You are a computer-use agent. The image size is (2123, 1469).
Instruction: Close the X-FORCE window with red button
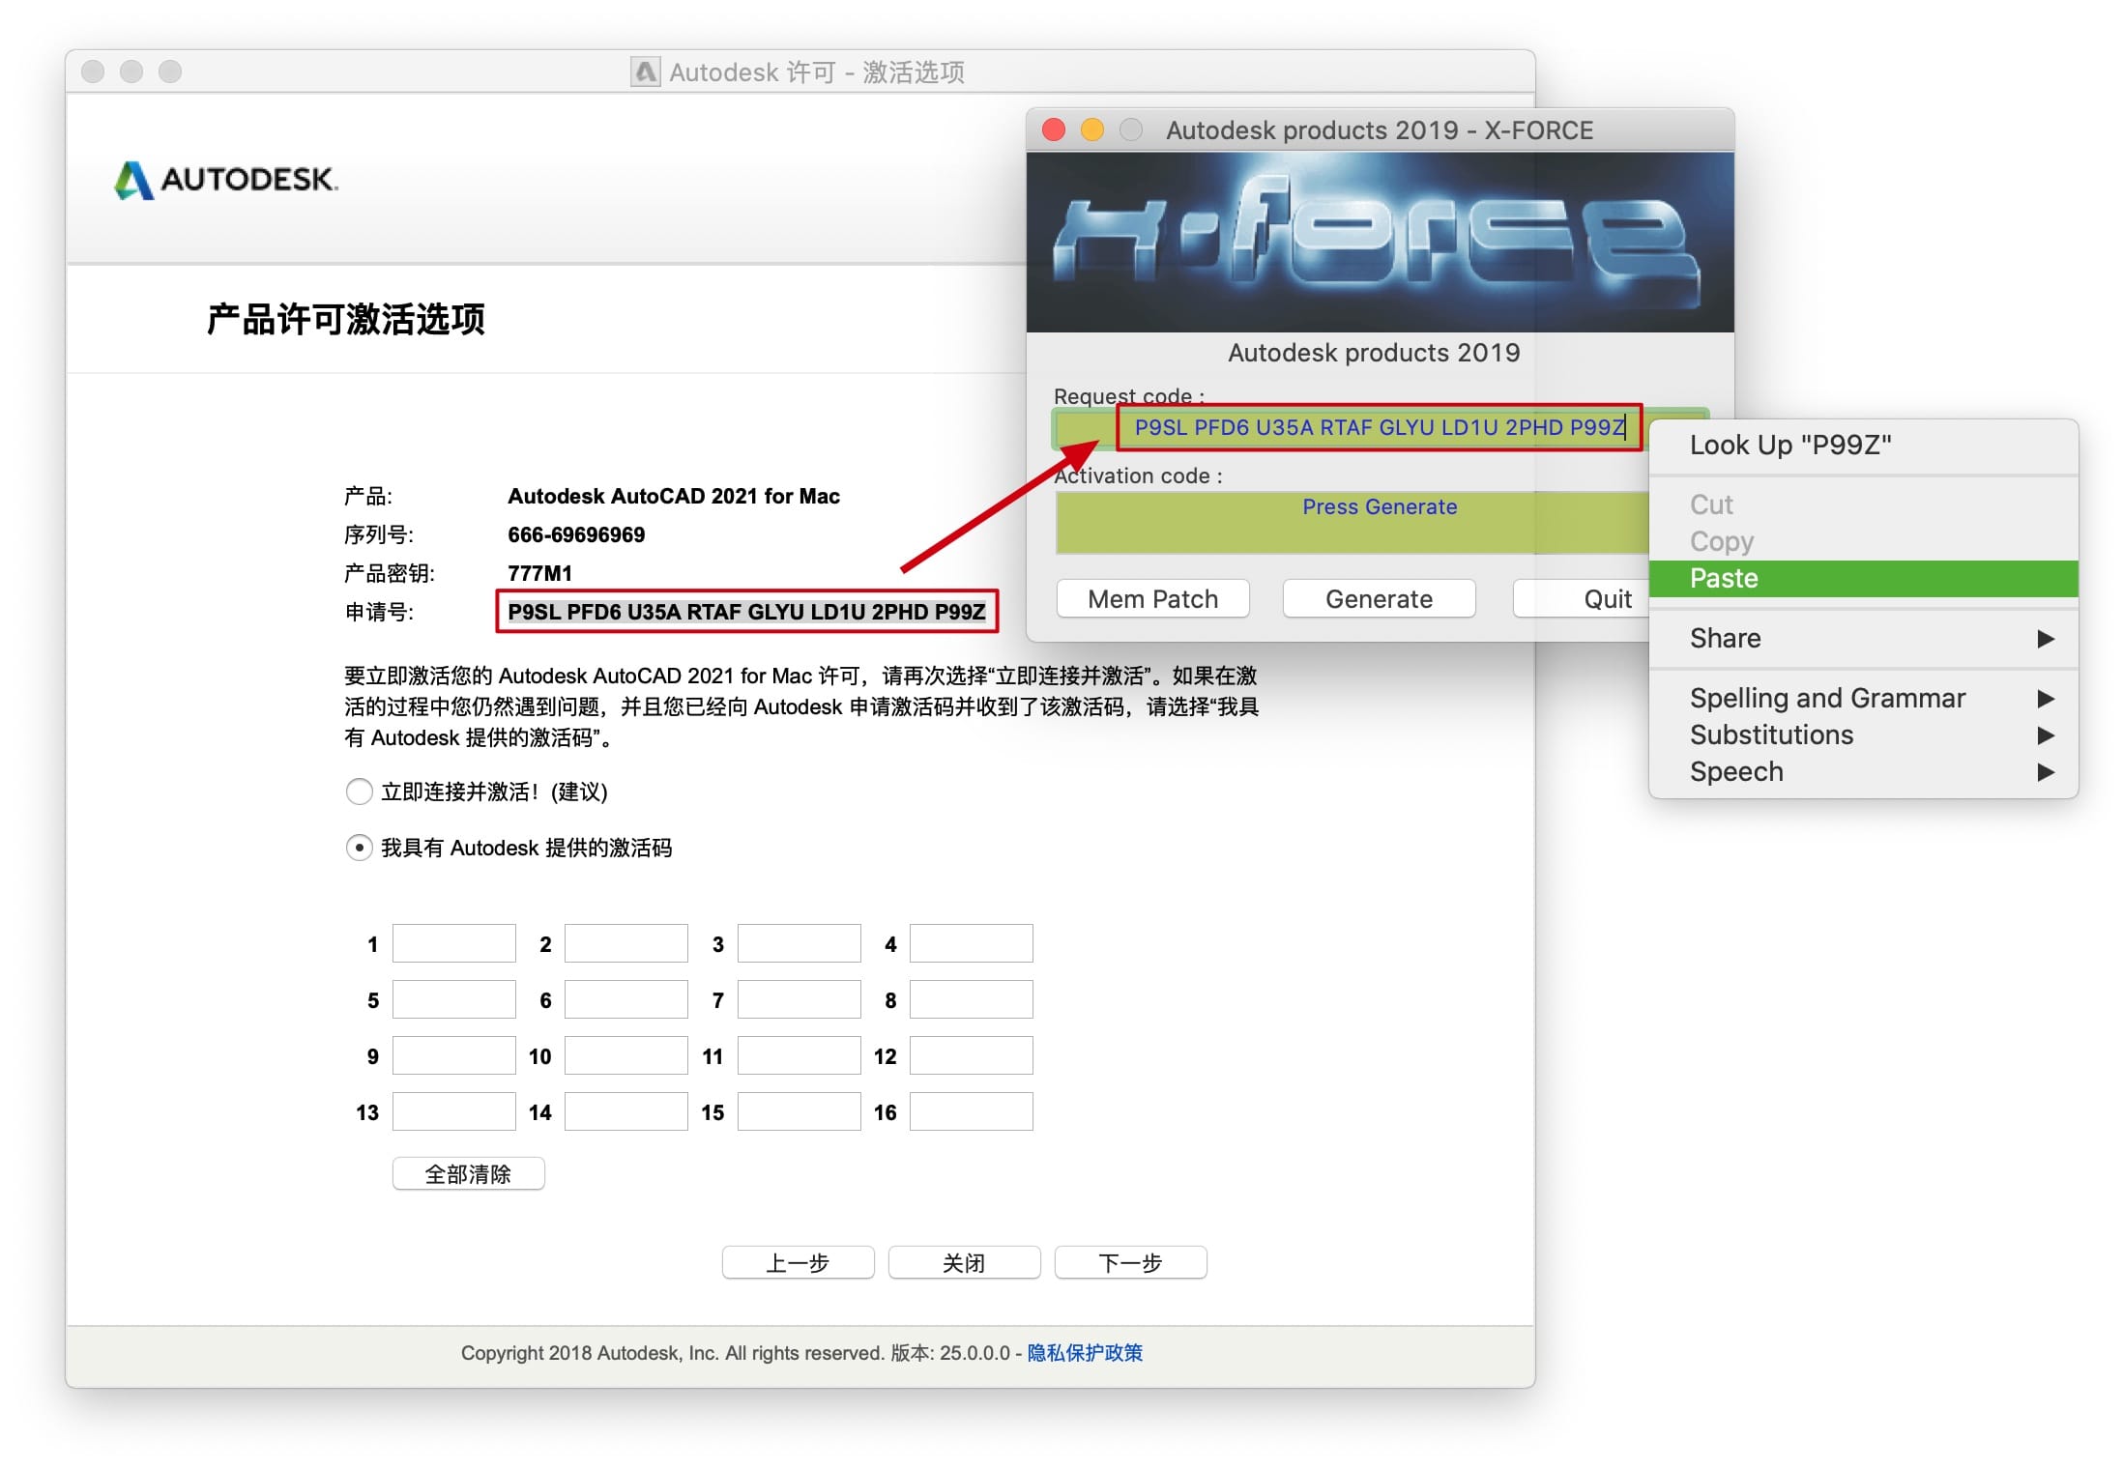coord(1054,130)
